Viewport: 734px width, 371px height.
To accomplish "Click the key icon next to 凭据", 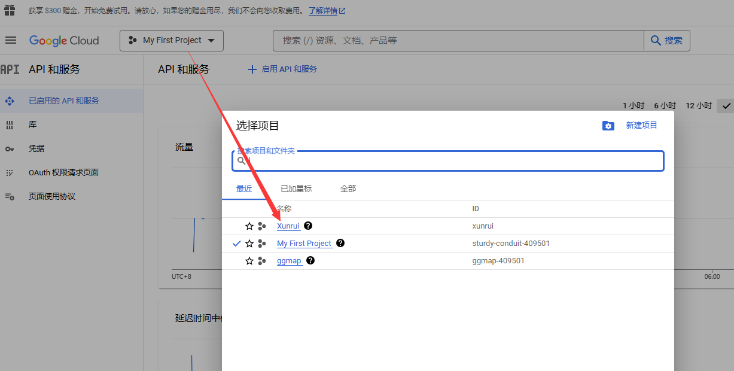I will 10,148.
